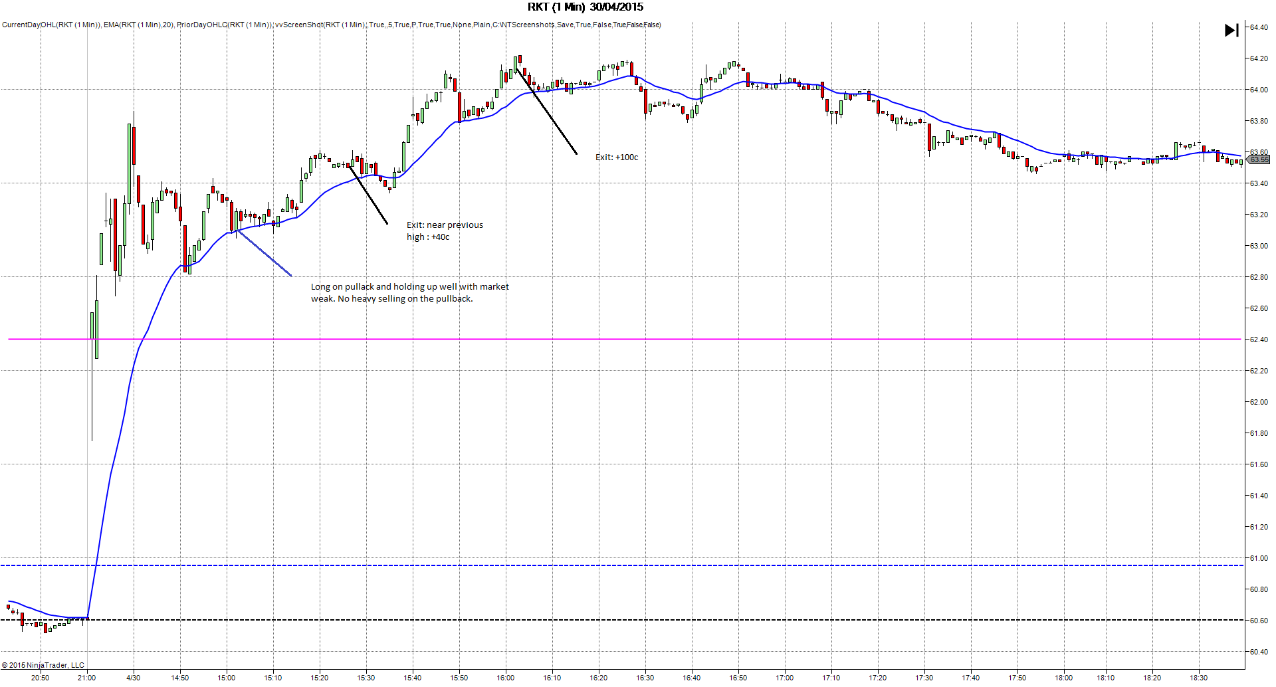The height and width of the screenshot is (687, 1276).
Task: Click the 62.80 price axis label
Action: [1259, 277]
